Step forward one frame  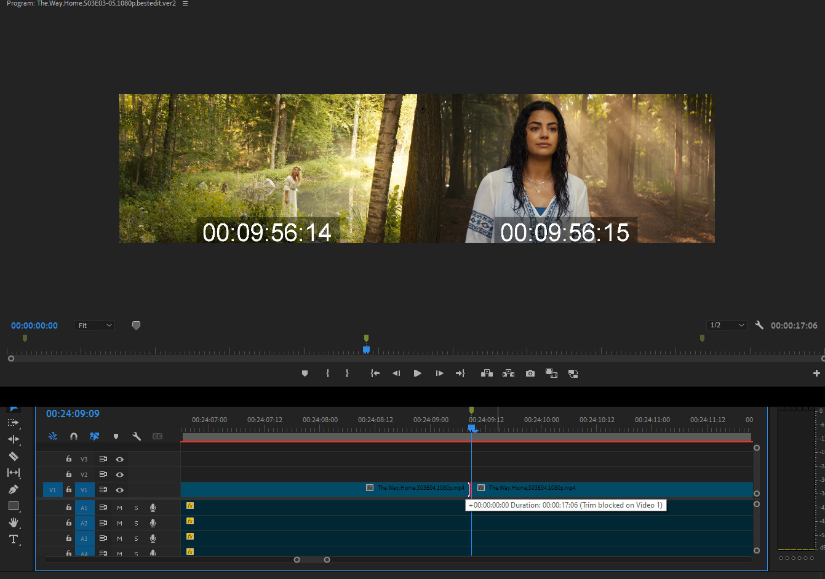(x=439, y=373)
